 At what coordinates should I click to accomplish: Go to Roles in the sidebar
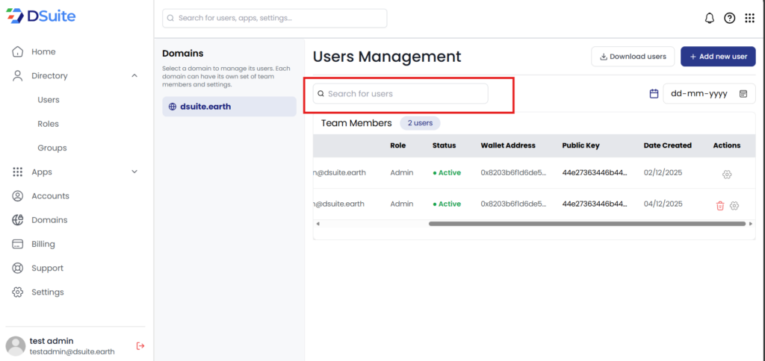[48, 124]
